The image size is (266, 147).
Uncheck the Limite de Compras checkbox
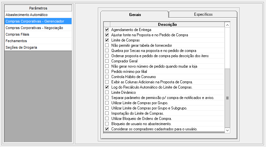107,40
